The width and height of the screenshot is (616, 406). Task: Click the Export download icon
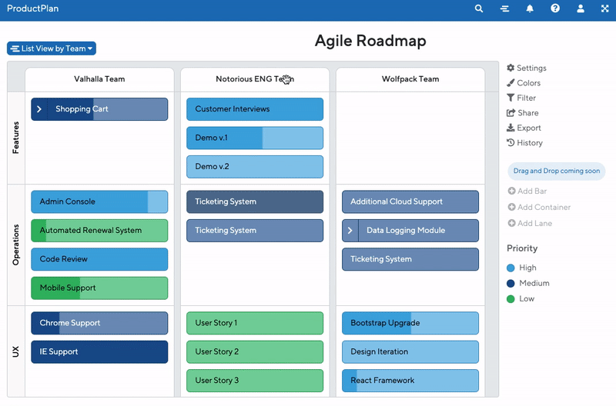click(x=511, y=128)
